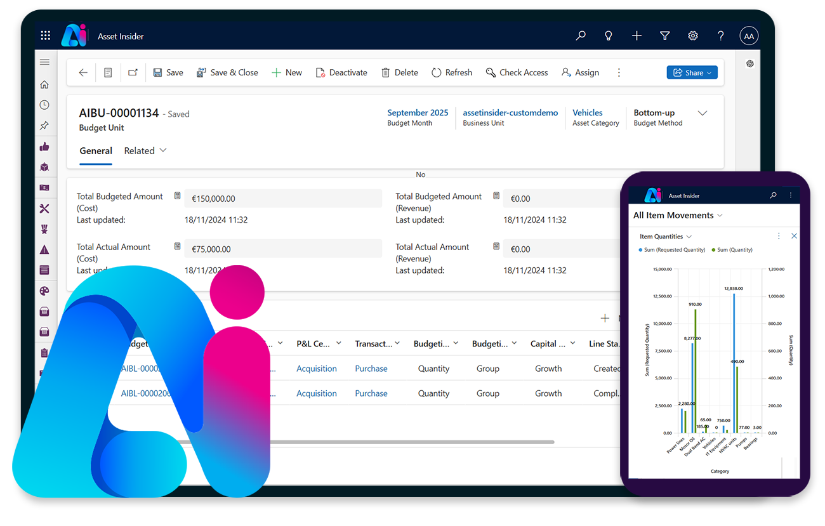Open the Capital ... column header menu
This screenshot has height=526, width=825.
pyautogui.click(x=553, y=343)
